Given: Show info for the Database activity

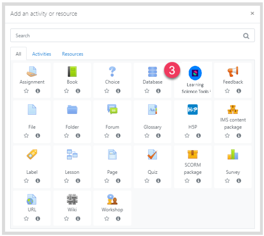Looking at the screenshot, I should click(158, 91).
